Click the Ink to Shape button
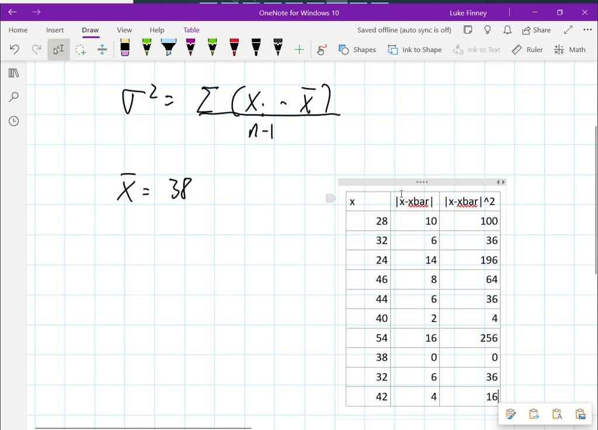This screenshot has height=430, width=598. click(x=415, y=50)
